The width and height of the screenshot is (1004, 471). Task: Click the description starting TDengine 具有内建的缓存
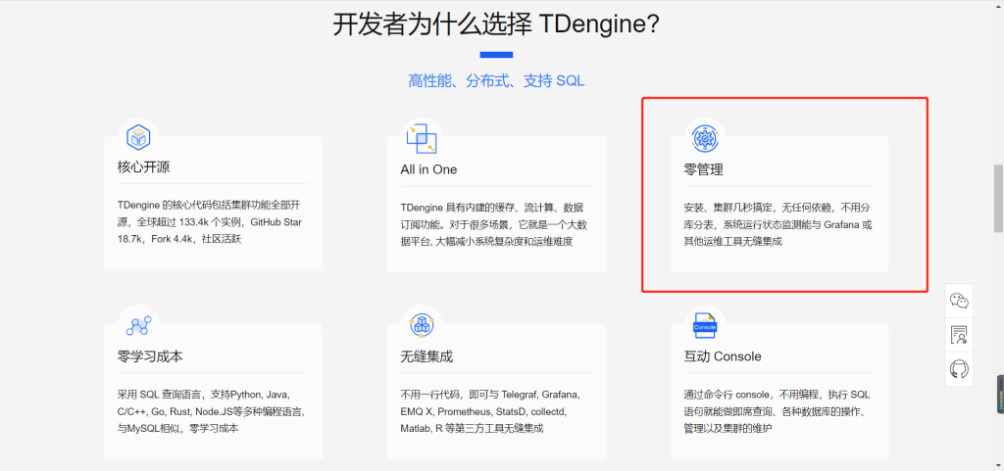tap(494, 224)
